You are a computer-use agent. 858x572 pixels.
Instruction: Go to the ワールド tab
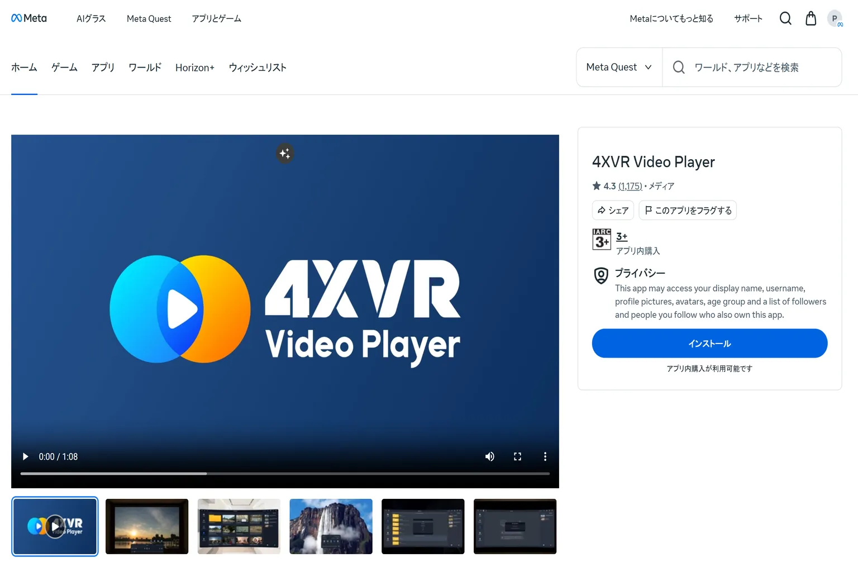click(x=145, y=67)
